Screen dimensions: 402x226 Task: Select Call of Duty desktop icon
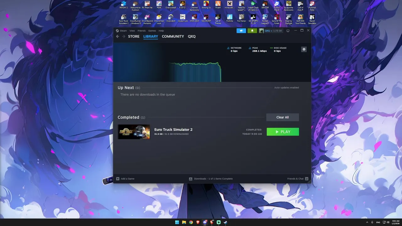[301, 6]
